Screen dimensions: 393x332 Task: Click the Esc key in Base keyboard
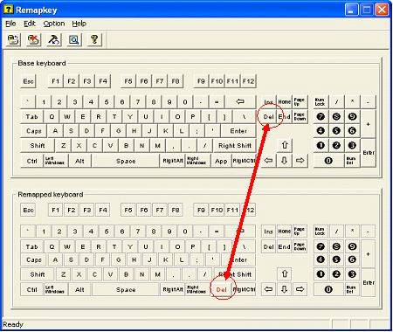pyautogui.click(x=29, y=81)
